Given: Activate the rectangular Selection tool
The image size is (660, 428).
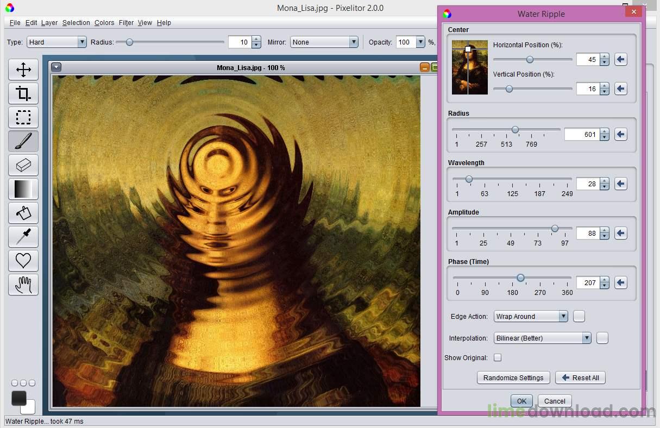Looking at the screenshot, I should coord(23,117).
